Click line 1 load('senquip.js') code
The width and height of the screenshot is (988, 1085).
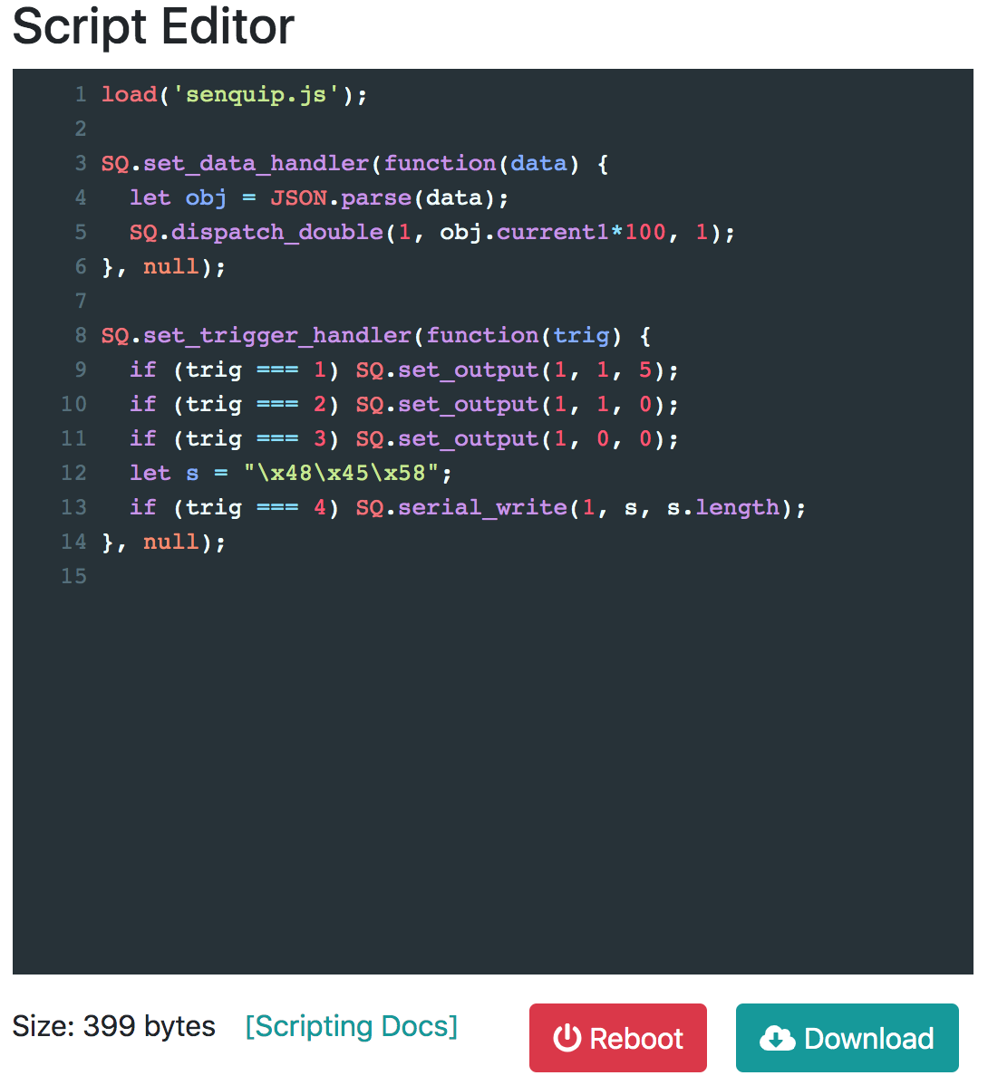coord(234,94)
